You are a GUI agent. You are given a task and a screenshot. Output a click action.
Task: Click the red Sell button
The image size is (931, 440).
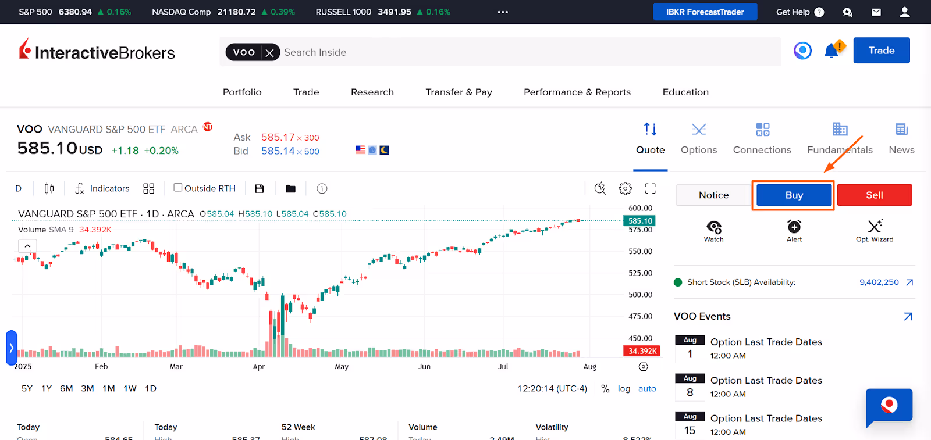[x=875, y=195]
